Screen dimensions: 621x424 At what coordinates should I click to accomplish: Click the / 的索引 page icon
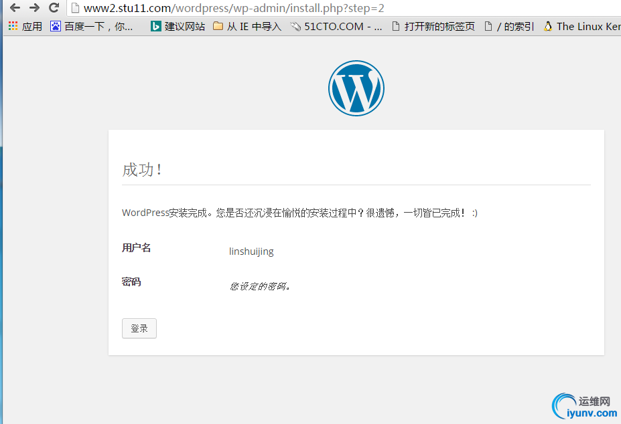click(x=488, y=26)
